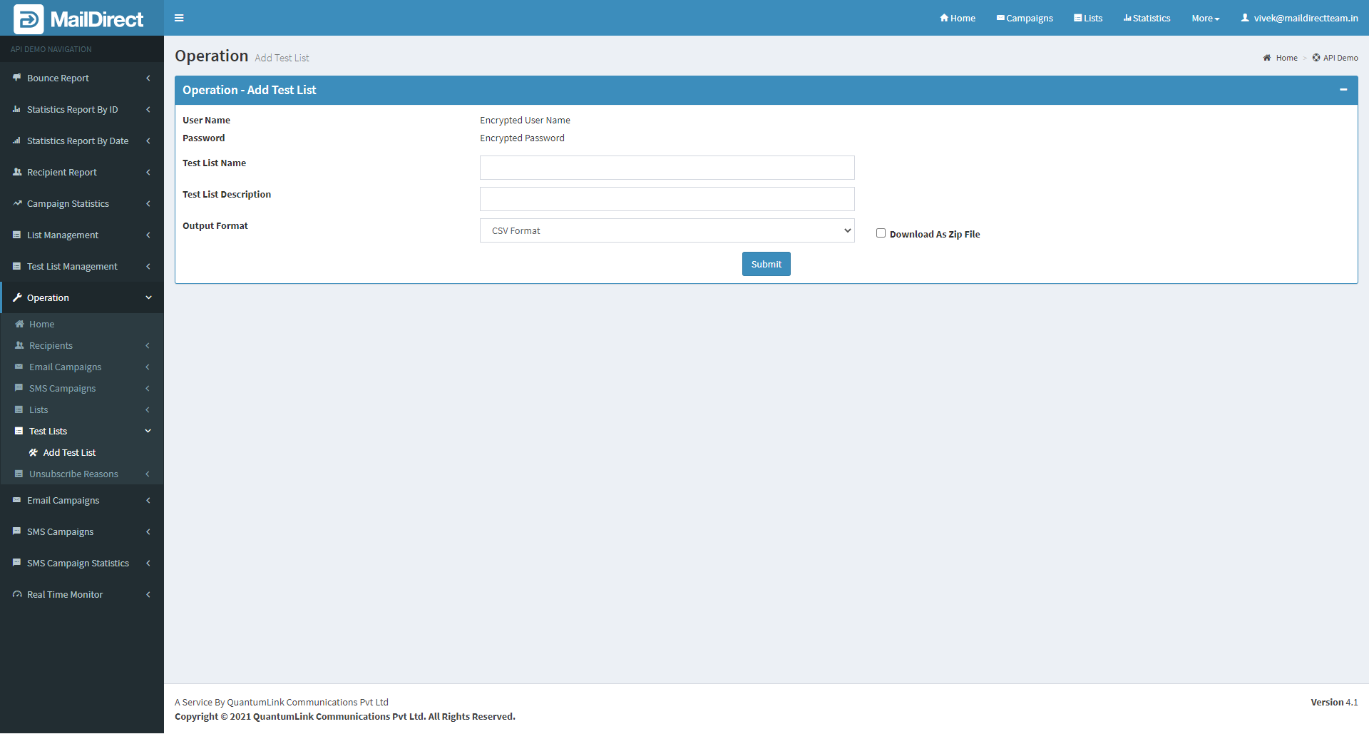Focus the Test List Name field

667,168
